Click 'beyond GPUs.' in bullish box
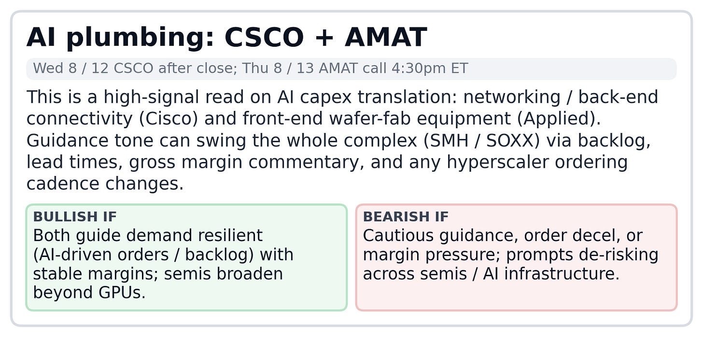This screenshot has height=337, width=703. [89, 293]
